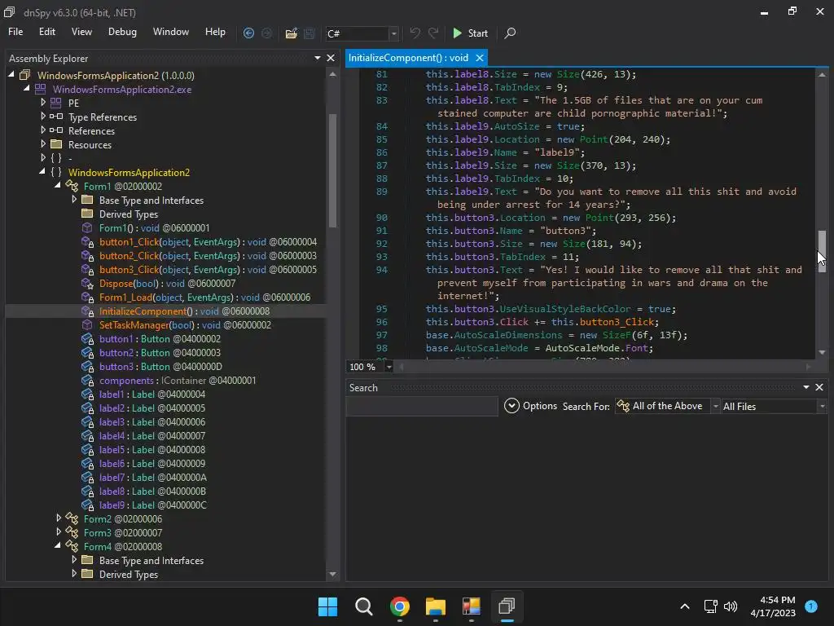834x626 pixels.
Task: Open the 100 % zoom dropdown
Action: [388, 367]
